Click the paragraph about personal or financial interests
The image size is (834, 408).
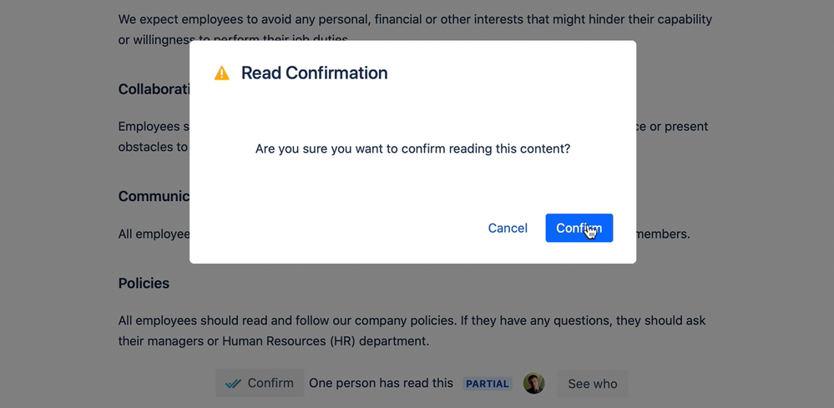[x=415, y=30]
